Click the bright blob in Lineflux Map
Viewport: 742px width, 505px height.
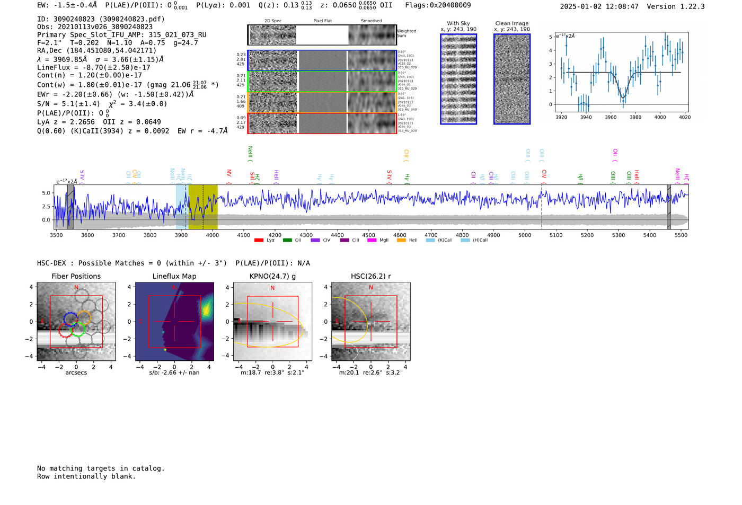point(207,304)
